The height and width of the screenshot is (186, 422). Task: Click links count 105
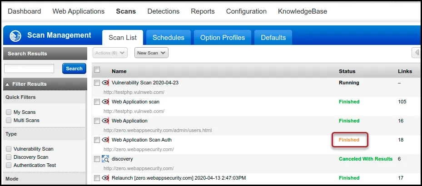tap(402, 102)
